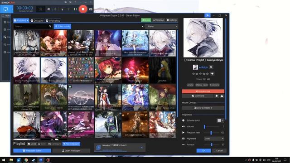Open the Name sort dropdown
This screenshot has width=290, height=163.
[162, 26]
